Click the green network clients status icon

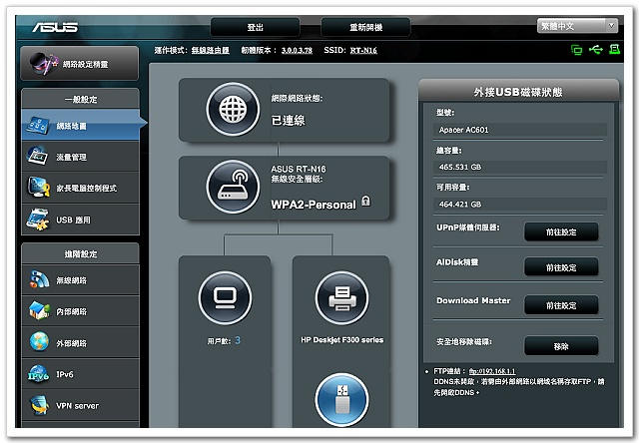576,50
